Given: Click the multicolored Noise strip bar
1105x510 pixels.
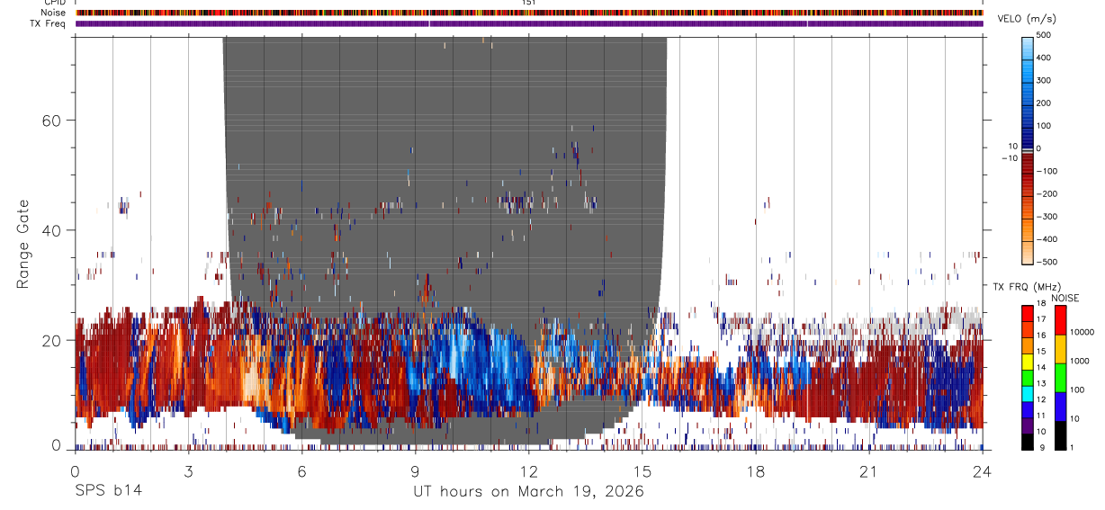Looking at the screenshot, I should click(x=529, y=13).
